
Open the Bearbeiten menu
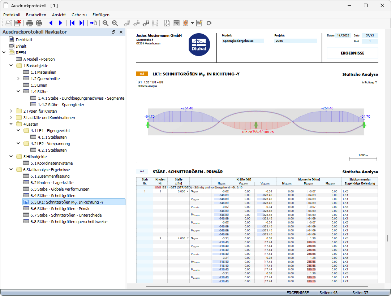tap(36, 15)
